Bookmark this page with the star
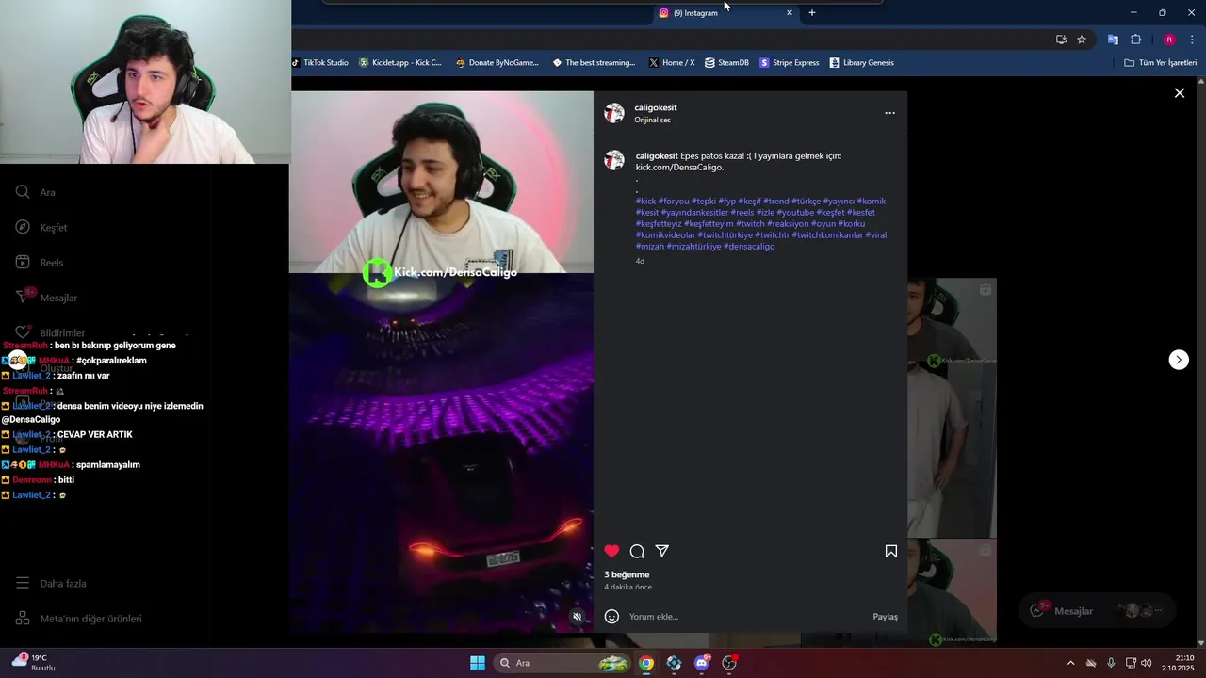 click(1082, 40)
